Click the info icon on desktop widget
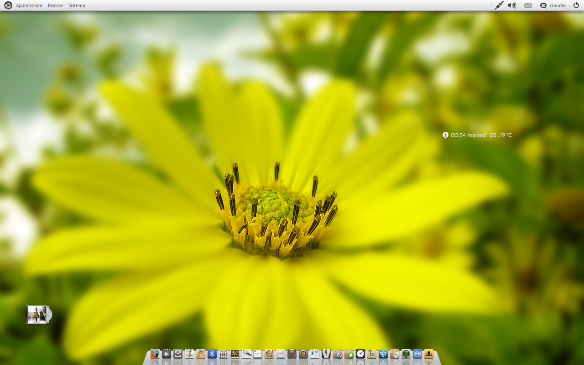The height and width of the screenshot is (365, 584). (445, 135)
